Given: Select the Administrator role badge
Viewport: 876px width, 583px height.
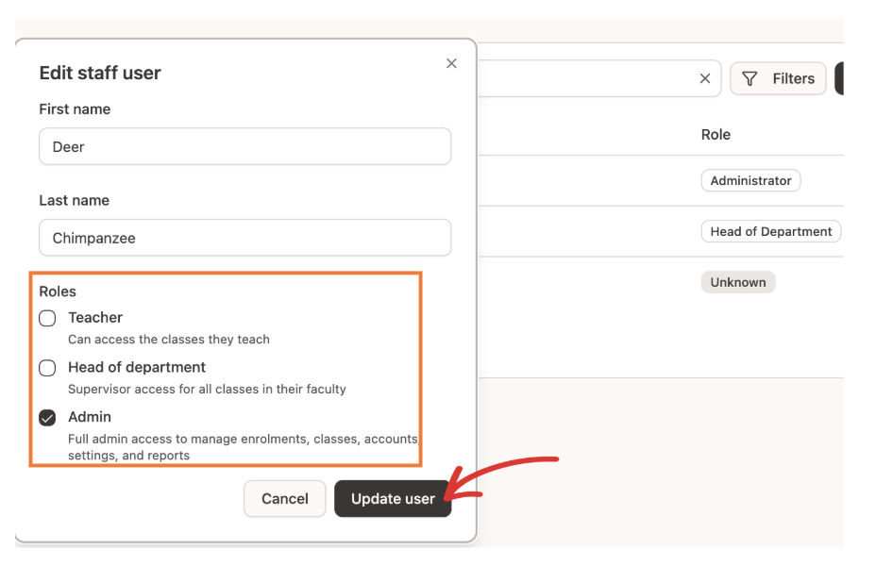Looking at the screenshot, I should [750, 181].
